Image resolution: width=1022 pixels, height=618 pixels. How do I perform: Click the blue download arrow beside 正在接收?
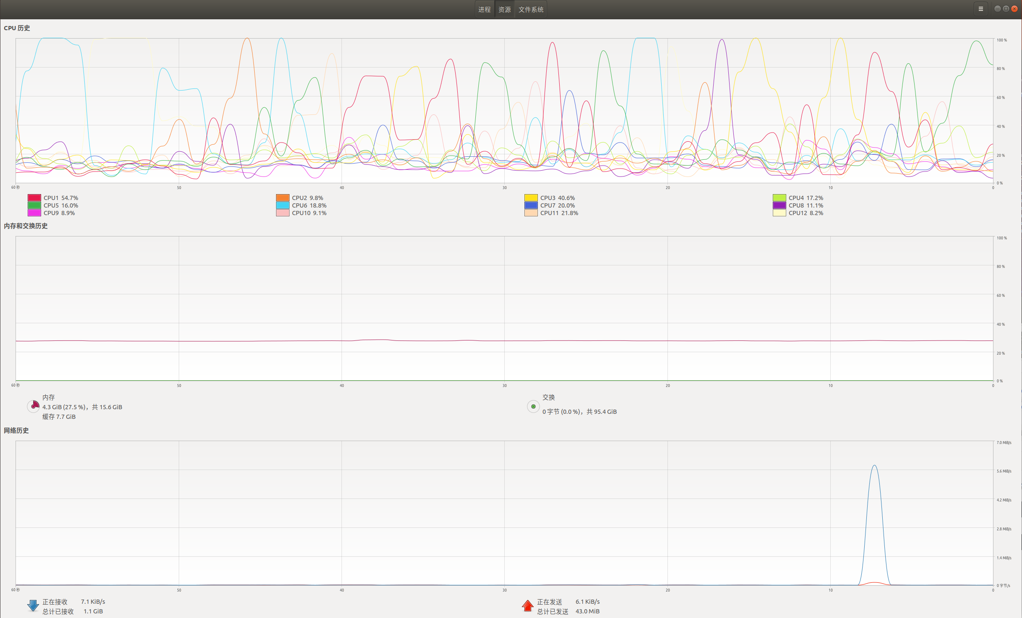pos(33,605)
